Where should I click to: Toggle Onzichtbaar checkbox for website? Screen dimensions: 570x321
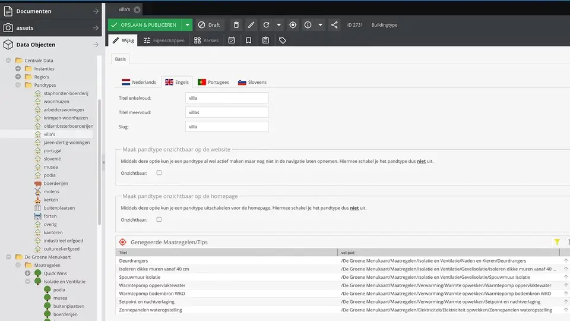coord(159,173)
